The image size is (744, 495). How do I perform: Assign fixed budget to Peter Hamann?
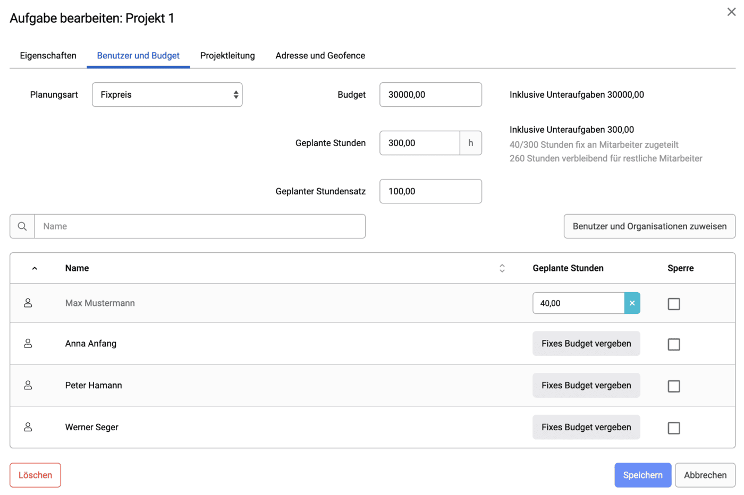click(586, 385)
